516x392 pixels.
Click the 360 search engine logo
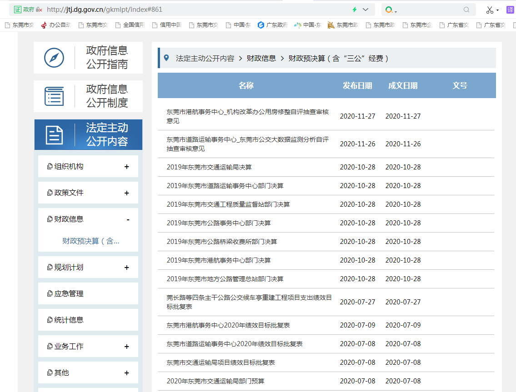tap(389, 10)
